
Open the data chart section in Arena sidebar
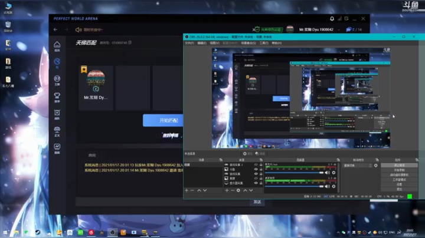pyautogui.click(x=57, y=148)
